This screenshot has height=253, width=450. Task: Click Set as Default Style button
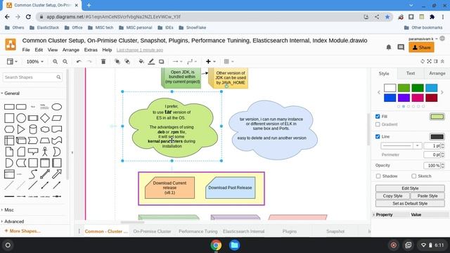[410, 203]
